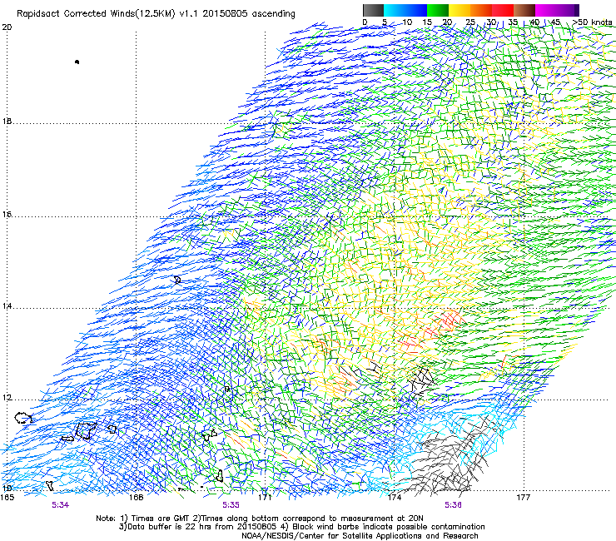
Task: Click the black contaminated barbs near 12.5N 174.5E
Action: pyautogui.click(x=421, y=380)
